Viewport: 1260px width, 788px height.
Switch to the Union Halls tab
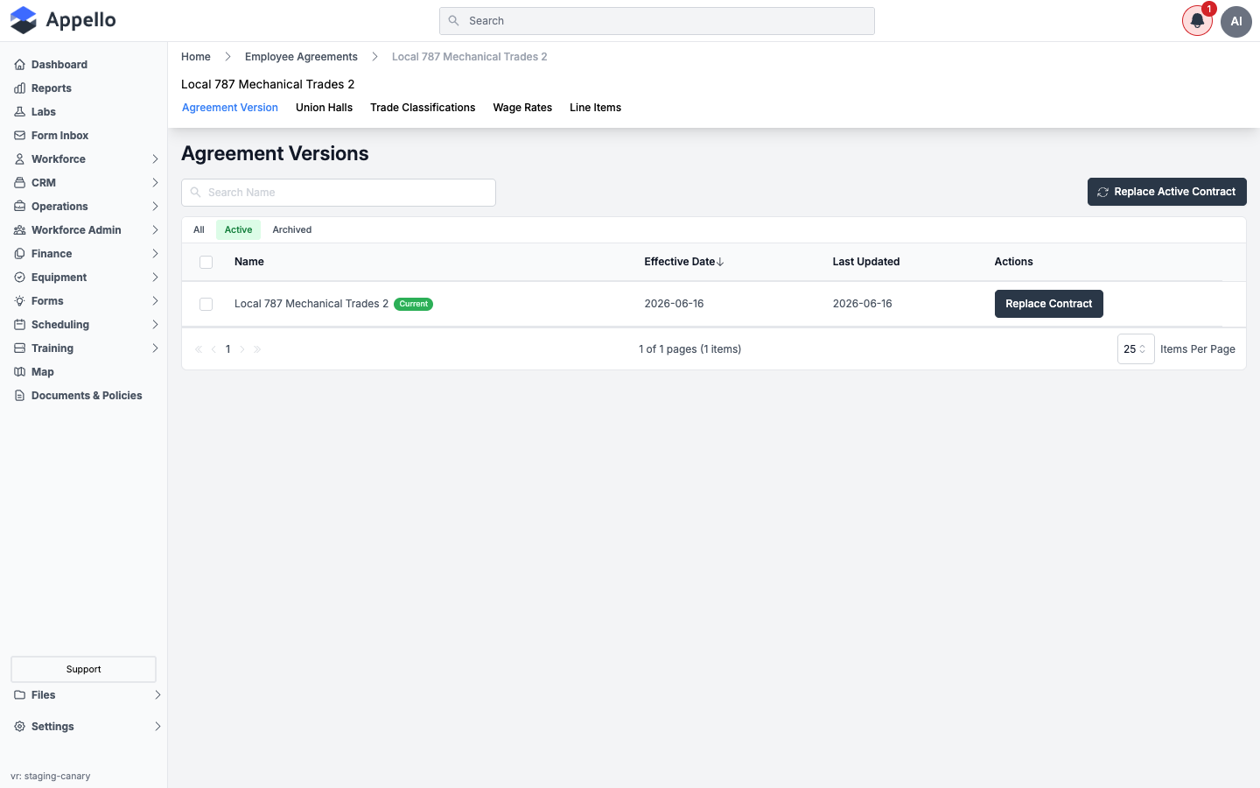pyautogui.click(x=324, y=108)
